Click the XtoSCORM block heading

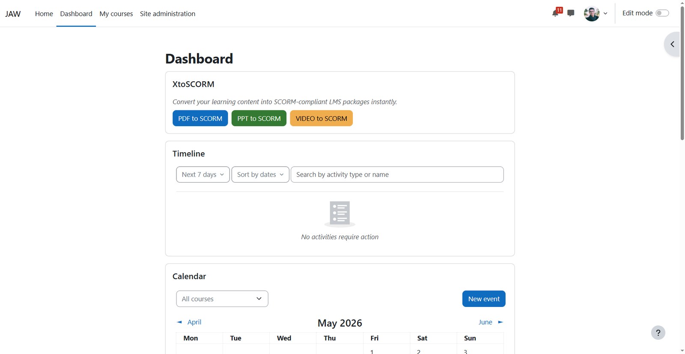[193, 84]
